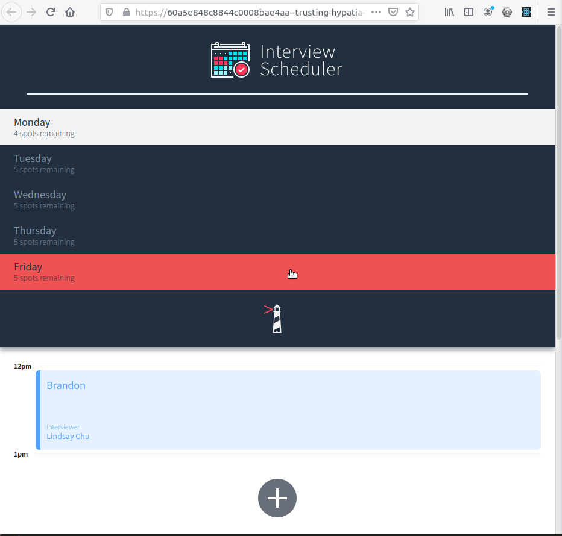Viewport: 562px width, 536px height.
Task: Click the Interview Scheduler title text
Action: coord(301,60)
